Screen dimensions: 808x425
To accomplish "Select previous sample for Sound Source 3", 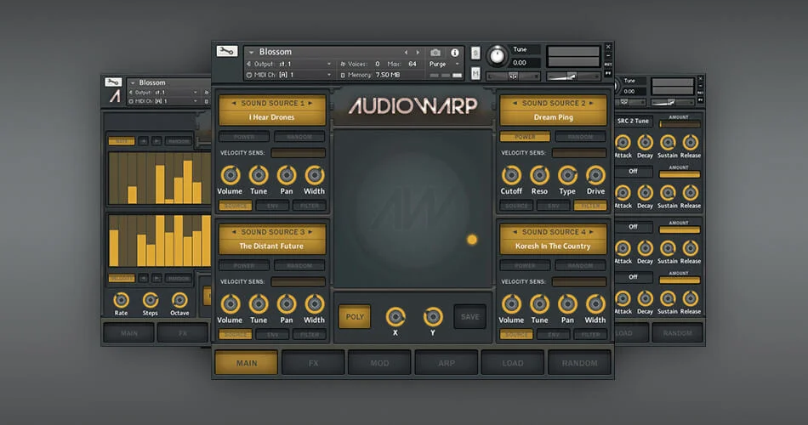I will (234, 232).
